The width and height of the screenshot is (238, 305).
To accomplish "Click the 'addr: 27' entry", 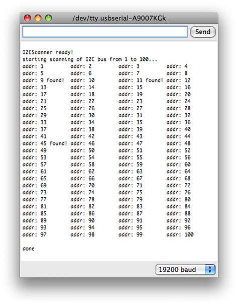I will pyautogui.click(x=131, y=108).
